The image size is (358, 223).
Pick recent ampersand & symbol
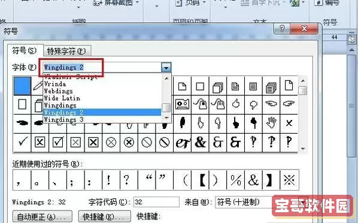[253, 180]
